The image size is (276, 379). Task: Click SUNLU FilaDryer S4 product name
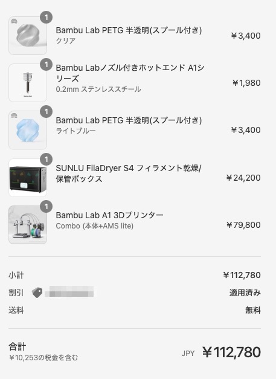click(x=129, y=173)
